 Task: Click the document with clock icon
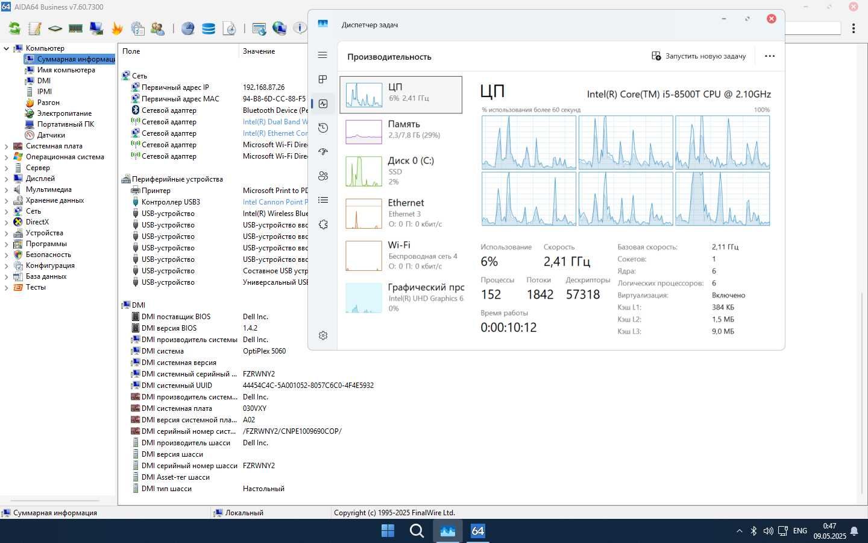(229, 28)
